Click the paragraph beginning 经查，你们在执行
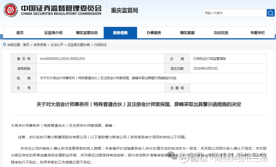Screen dimensions: 276x167 pyautogui.click(x=103, y=137)
